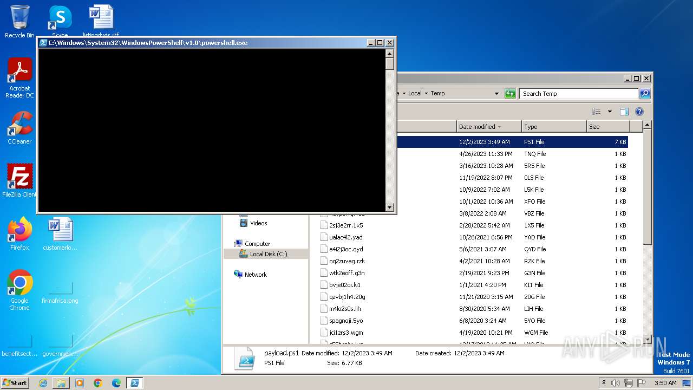Screen dimensions: 693x390
Task: Click the Start button
Action: (x=15, y=382)
